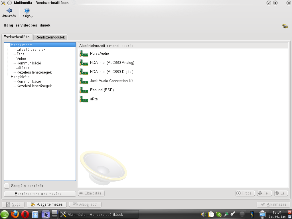
Task: Select Kezelési lehetőségek under Hangkimenet
Action: (x=34, y=72)
